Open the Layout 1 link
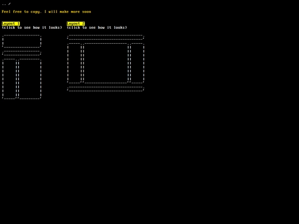The width and height of the screenshot is (299, 224). click(11, 24)
